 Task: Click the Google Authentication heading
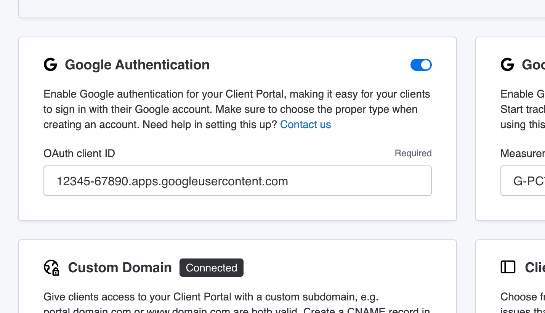[x=137, y=65]
